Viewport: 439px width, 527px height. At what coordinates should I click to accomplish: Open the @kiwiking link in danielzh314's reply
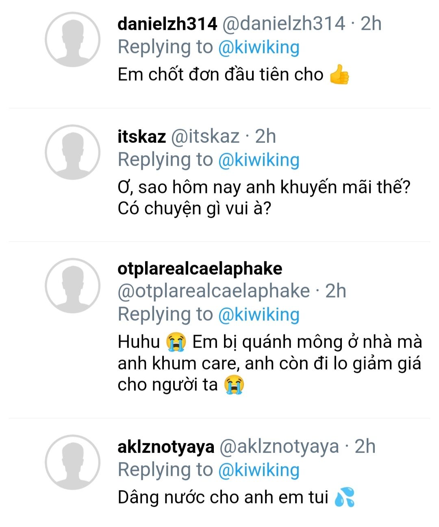pos(259,47)
